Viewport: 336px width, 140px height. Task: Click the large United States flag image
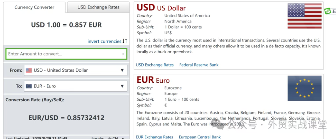point(304,16)
